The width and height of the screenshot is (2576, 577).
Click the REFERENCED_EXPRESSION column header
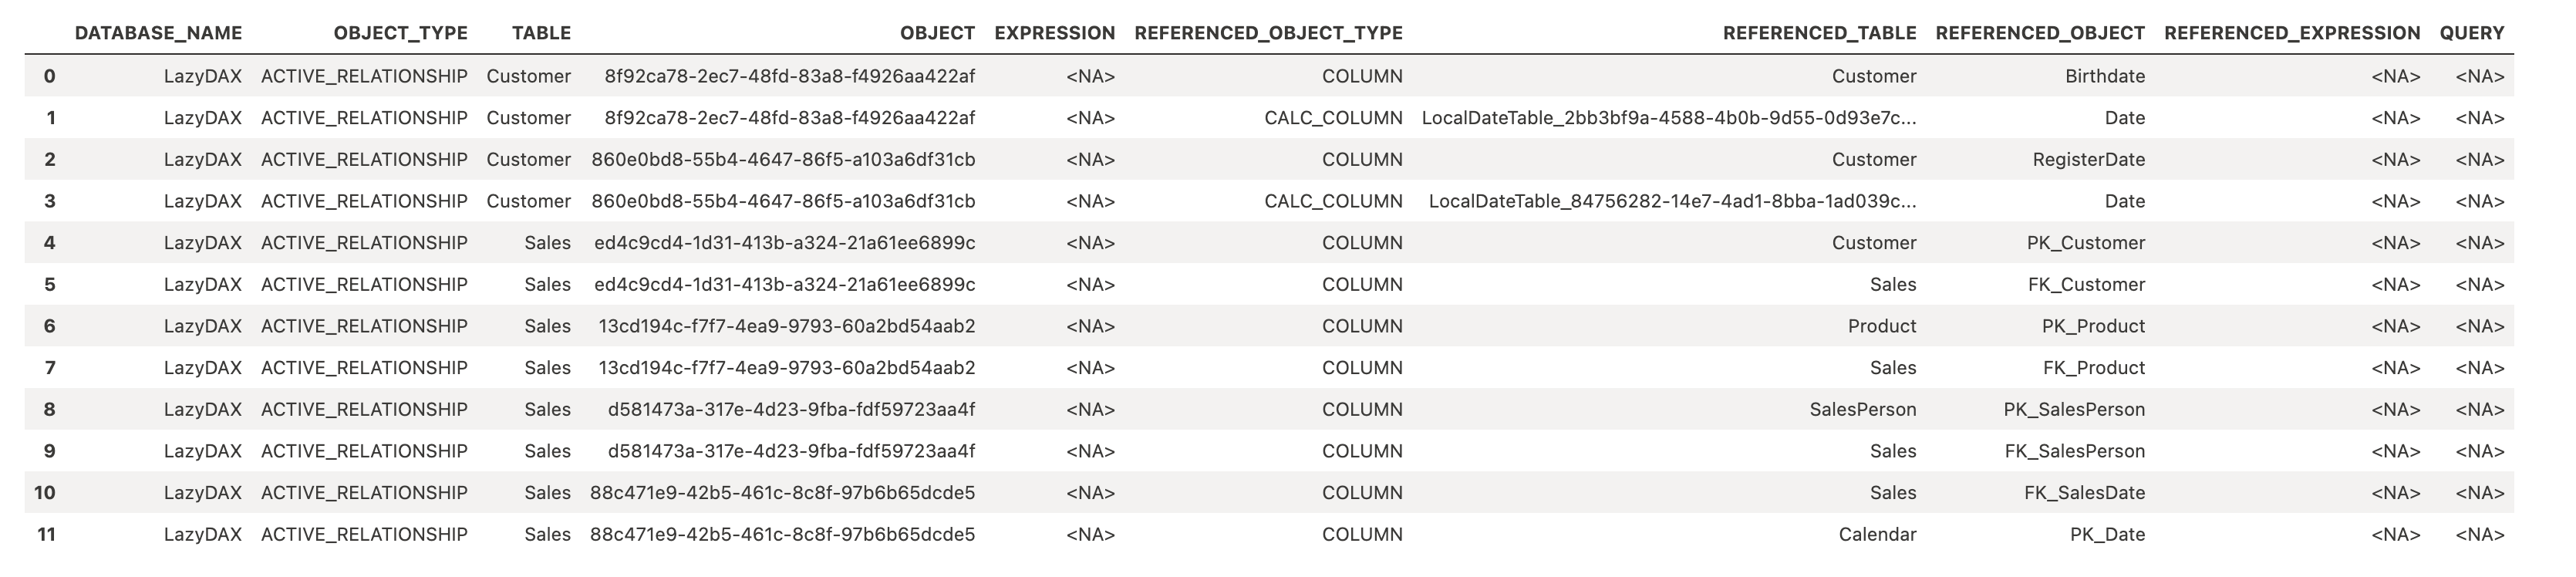pyautogui.click(x=2292, y=33)
